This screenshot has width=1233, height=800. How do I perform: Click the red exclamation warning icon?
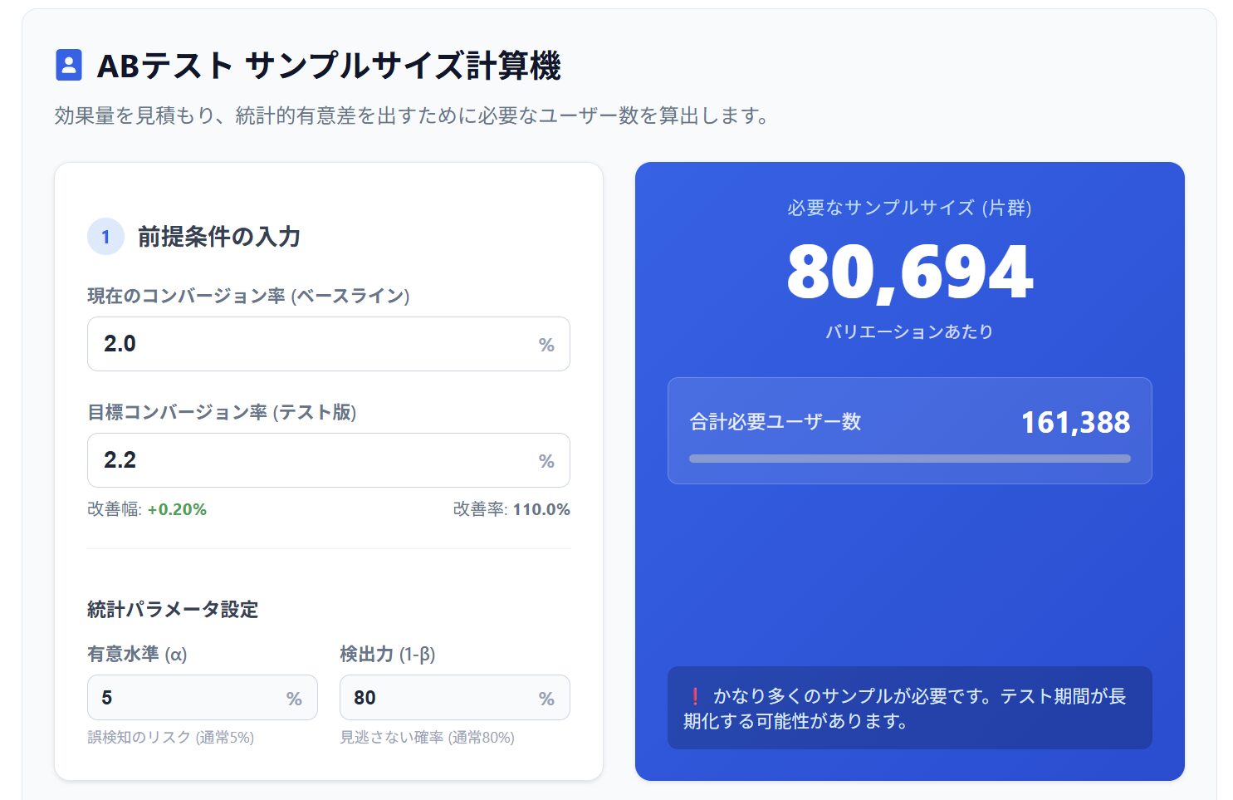695,696
